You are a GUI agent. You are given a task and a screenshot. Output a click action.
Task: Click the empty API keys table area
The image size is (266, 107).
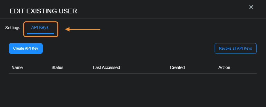133,89
